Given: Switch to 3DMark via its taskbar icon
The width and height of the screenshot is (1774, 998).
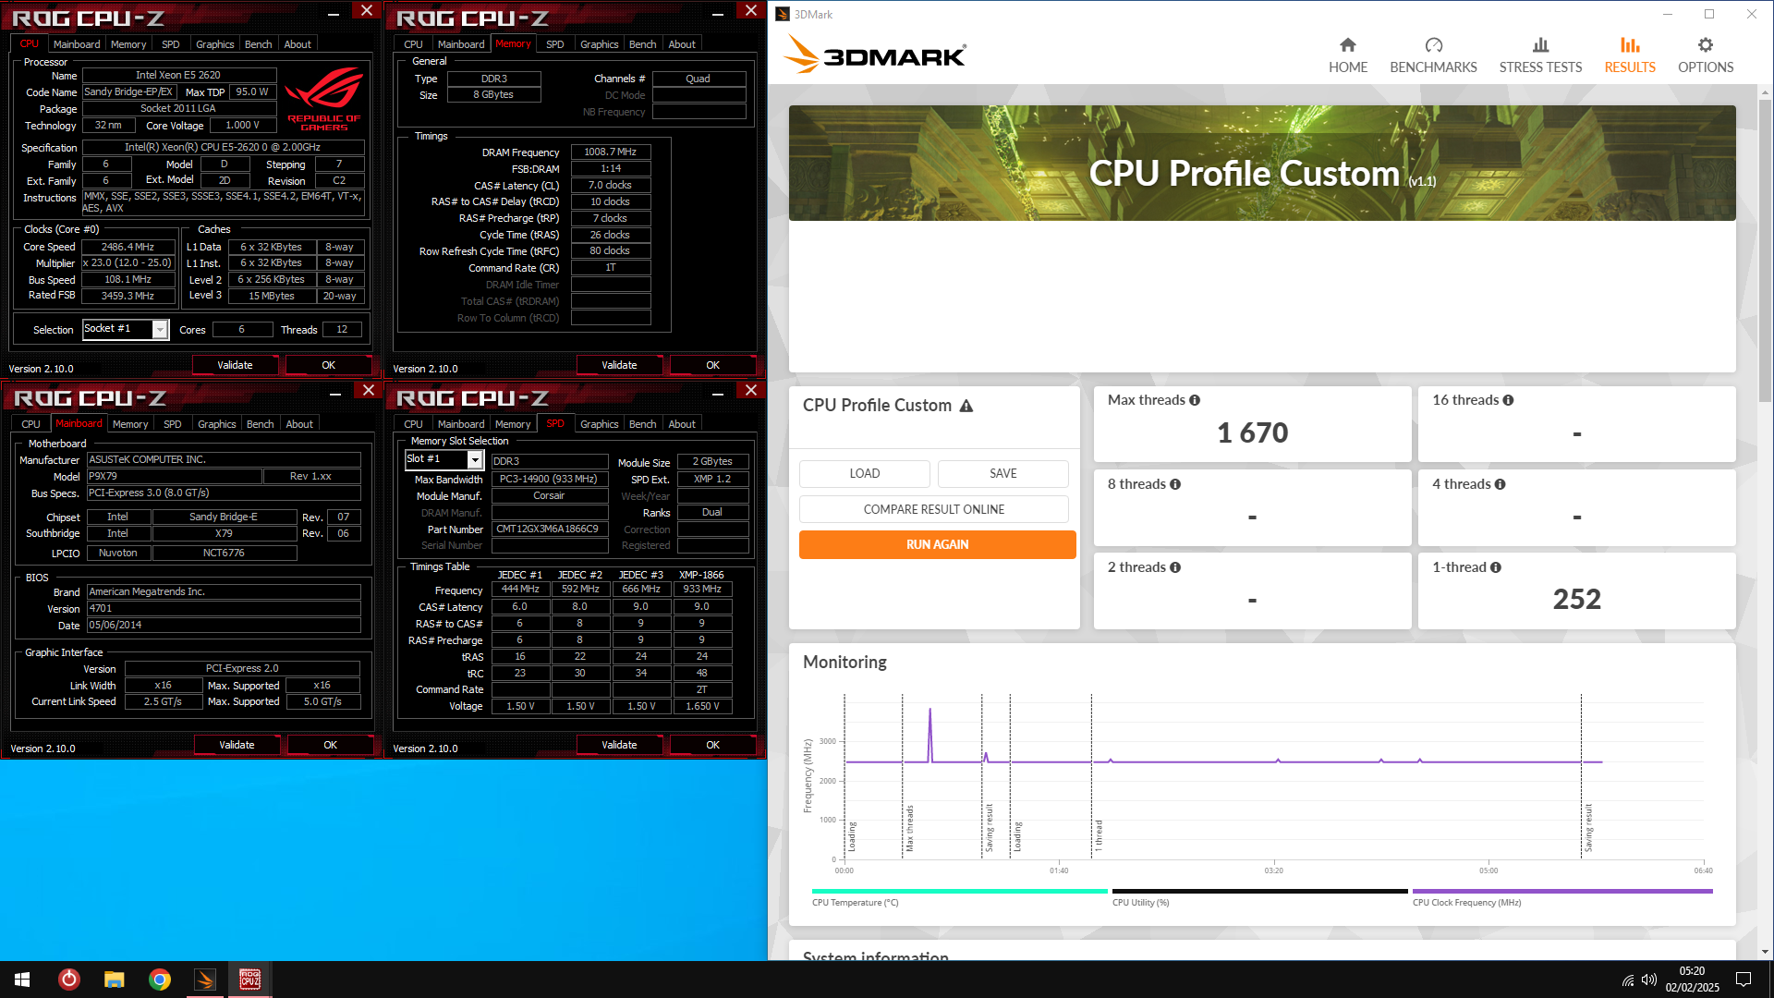Looking at the screenshot, I should tap(205, 980).
